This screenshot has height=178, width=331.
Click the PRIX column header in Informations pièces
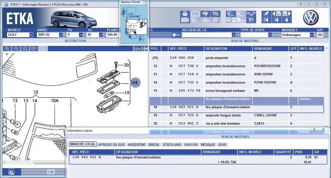tap(303, 152)
